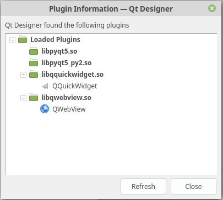Screen dimensions: 223x200
Task: Select the libqwebview.so entry
Action: coord(66,98)
